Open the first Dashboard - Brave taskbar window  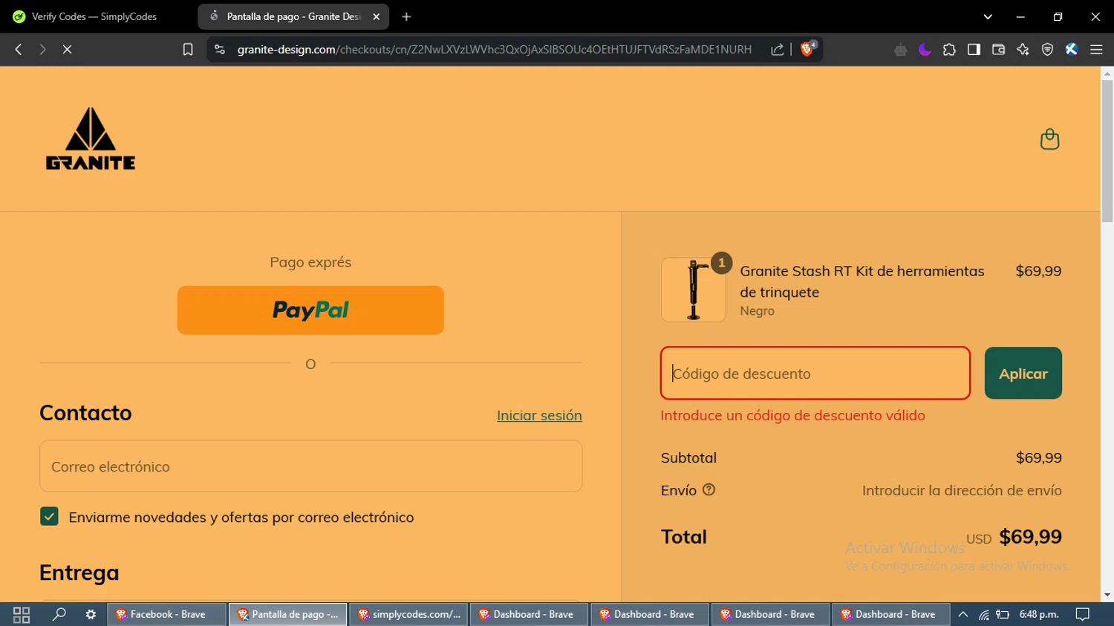[529, 614]
